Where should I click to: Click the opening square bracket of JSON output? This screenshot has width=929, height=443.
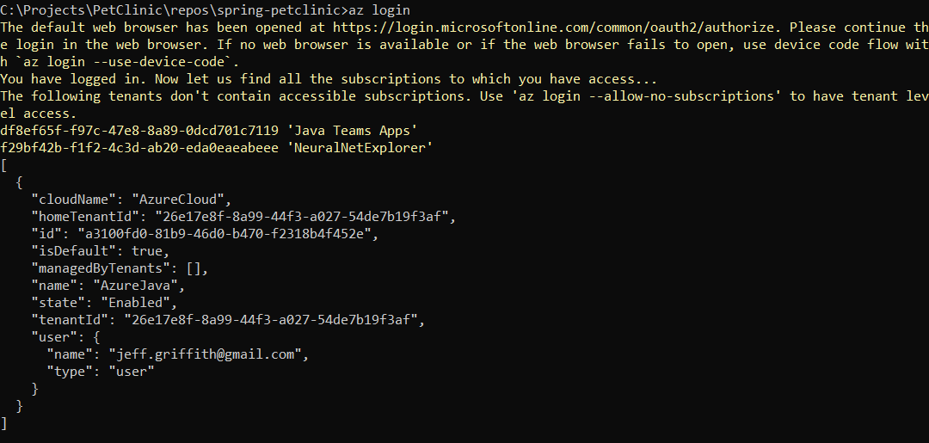[x=3, y=165]
